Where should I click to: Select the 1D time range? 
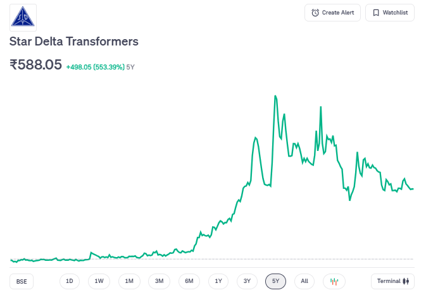(x=70, y=281)
